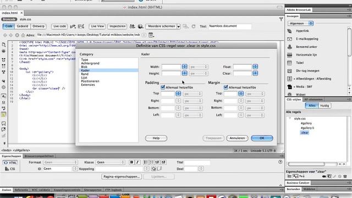This screenshot has width=352, height=198.
Task: Open the Width value dropdown
Action: pyautogui.click(x=185, y=67)
